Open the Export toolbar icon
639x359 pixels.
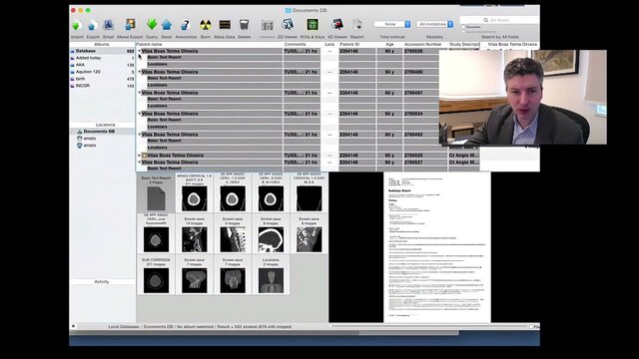pyautogui.click(x=93, y=25)
